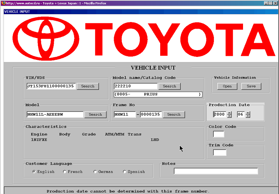
Task: Focus the Frame No prefix field NHW11
Action: click(x=125, y=115)
